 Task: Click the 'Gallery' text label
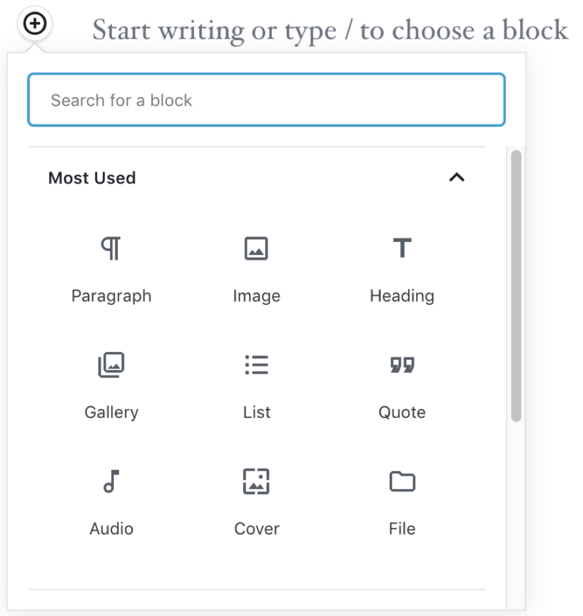[x=111, y=412]
